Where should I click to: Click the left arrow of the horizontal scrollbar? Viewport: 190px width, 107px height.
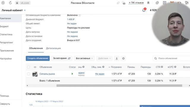click(27, 86)
